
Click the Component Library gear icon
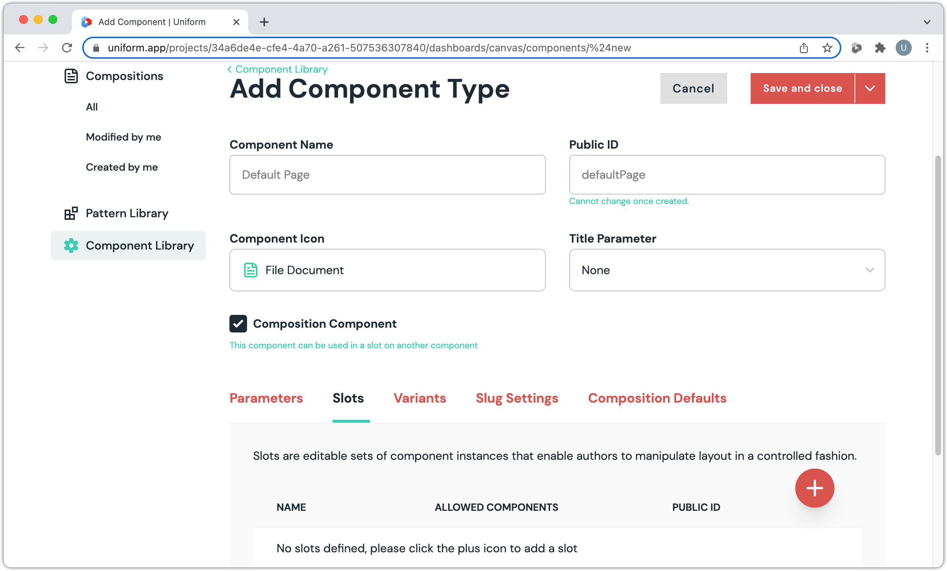click(x=71, y=246)
